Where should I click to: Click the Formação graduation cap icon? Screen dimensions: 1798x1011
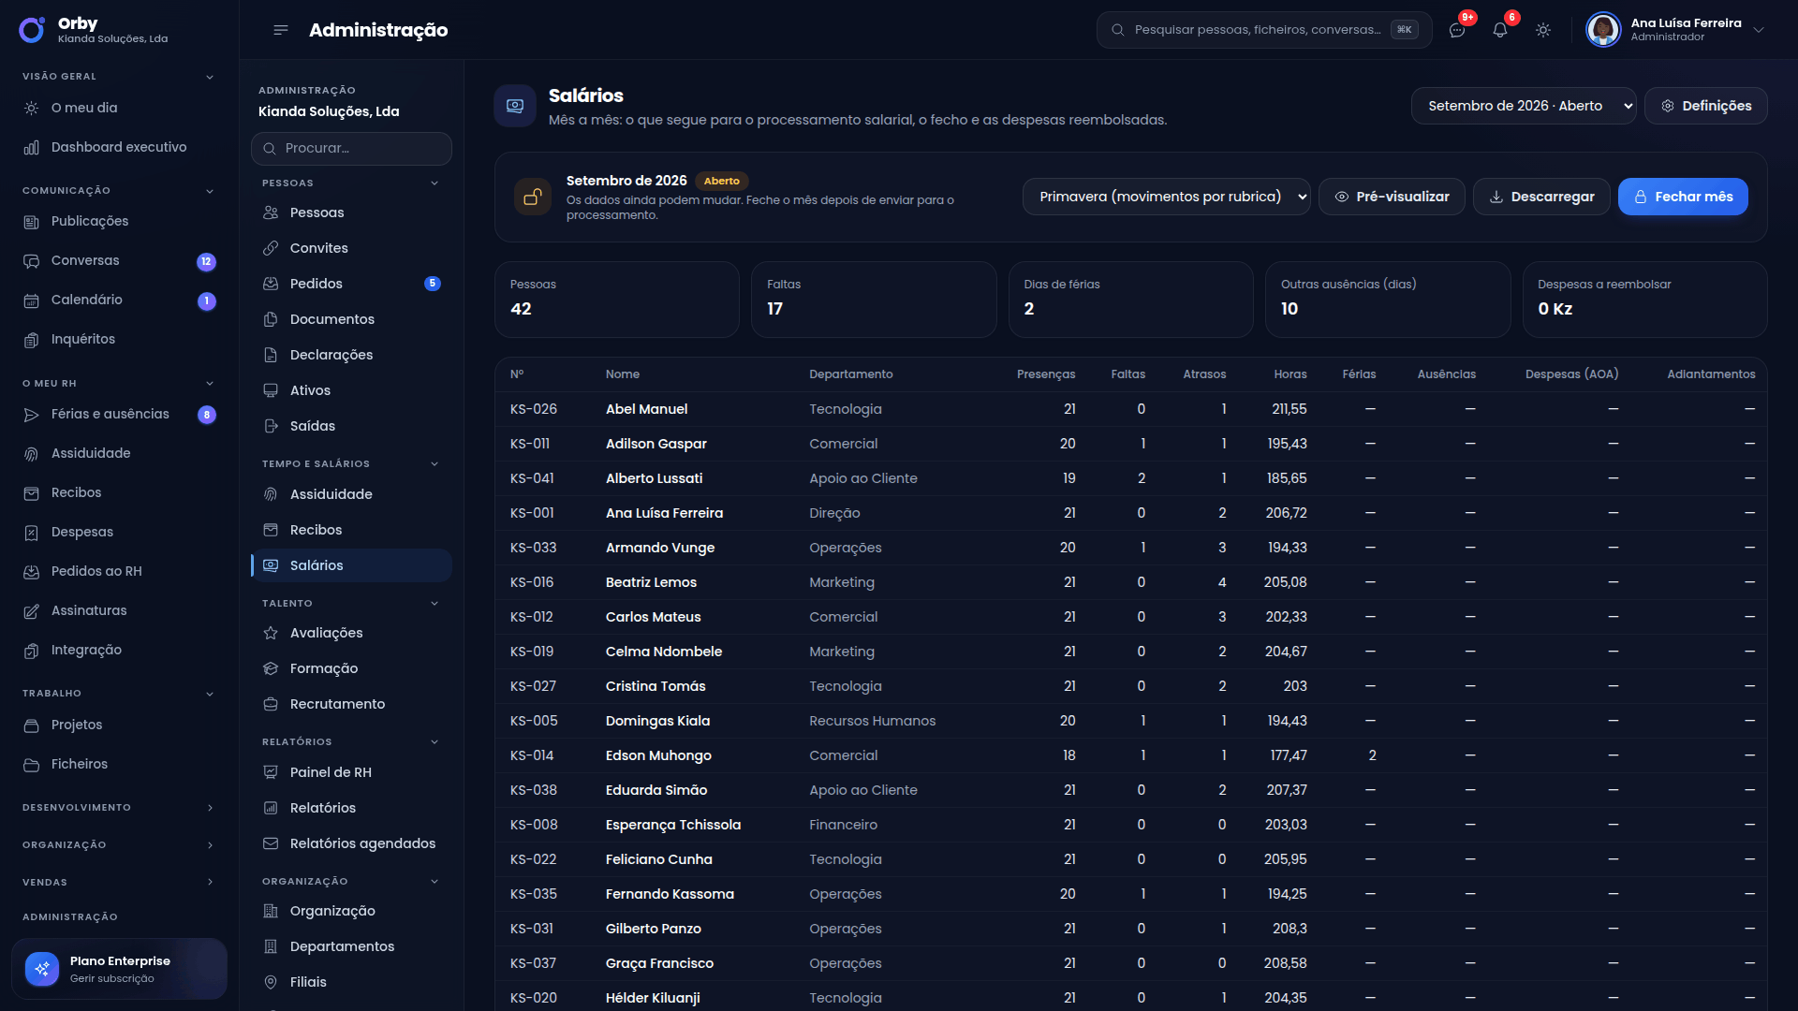pos(271,668)
